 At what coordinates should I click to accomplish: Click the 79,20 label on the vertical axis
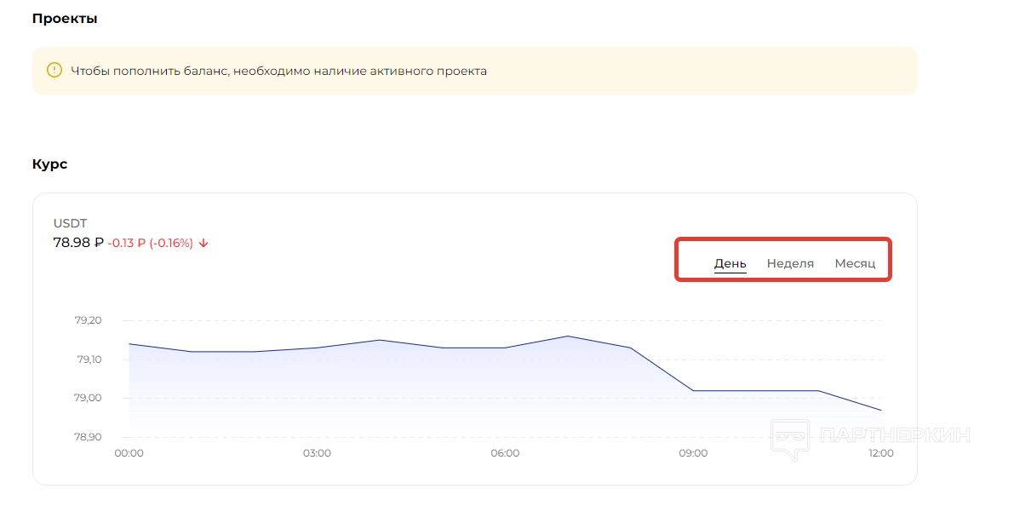[x=89, y=320]
